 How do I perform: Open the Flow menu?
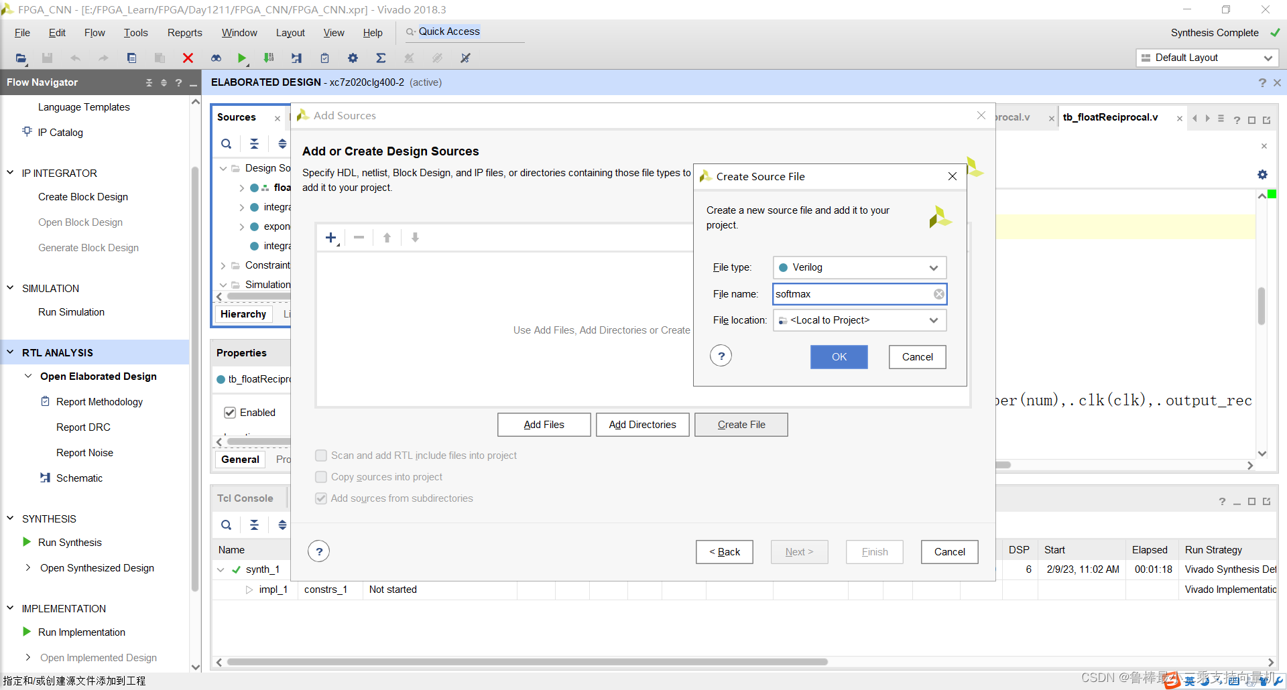[95, 33]
